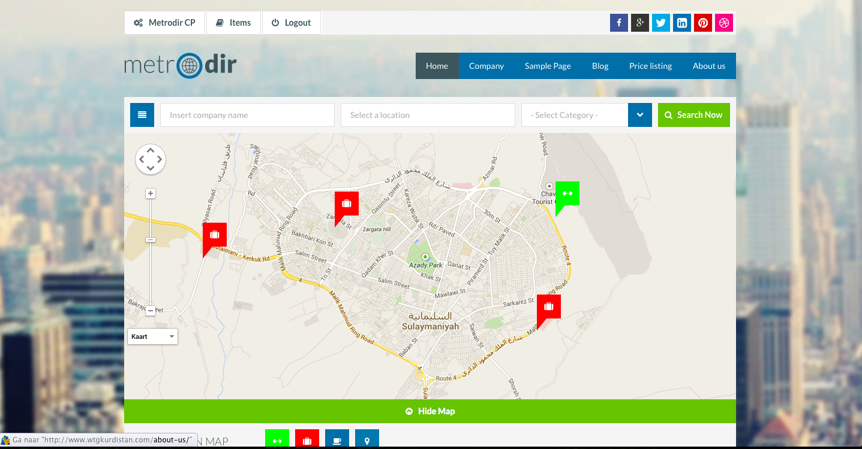Filter by green dumbbell category below the map
The width and height of the screenshot is (862, 449).
(277, 439)
